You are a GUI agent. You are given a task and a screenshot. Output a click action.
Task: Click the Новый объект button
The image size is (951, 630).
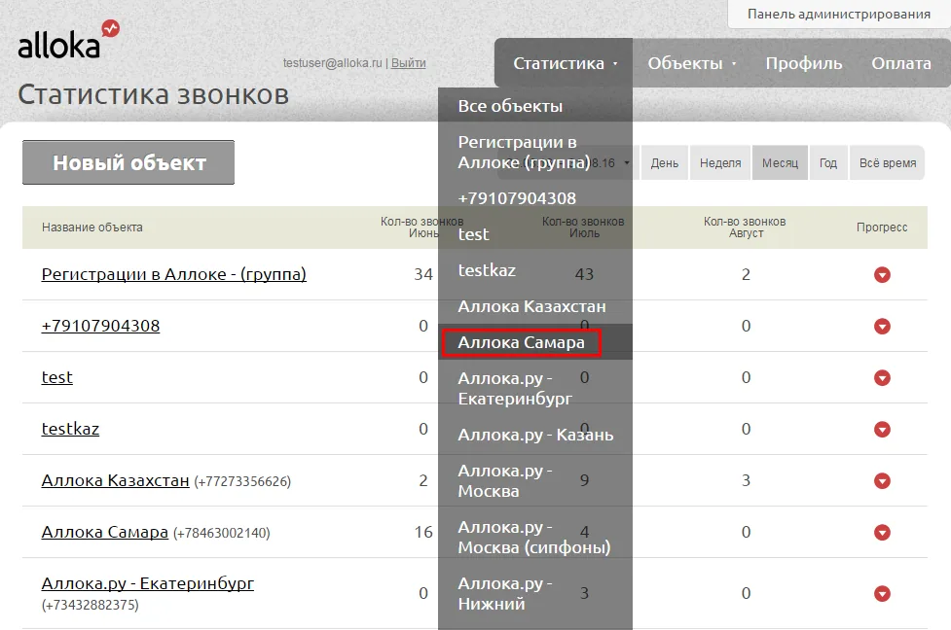point(128,162)
